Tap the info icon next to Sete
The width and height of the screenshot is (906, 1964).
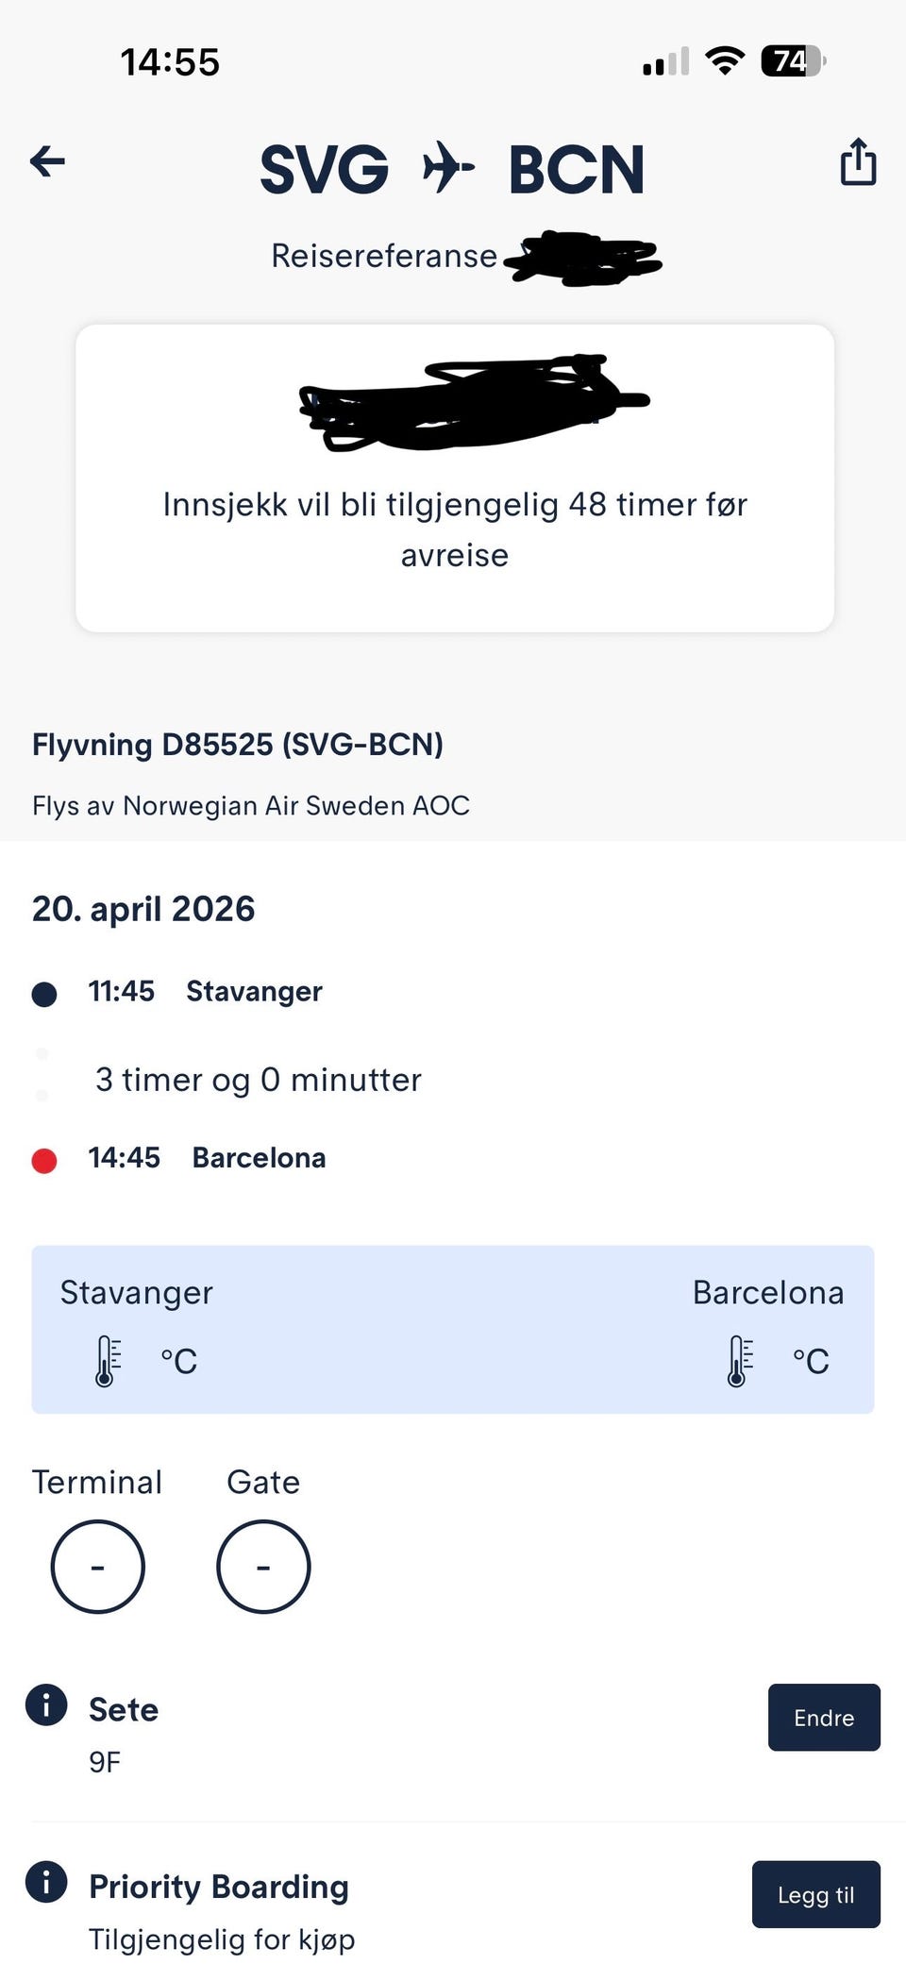pos(46,1704)
